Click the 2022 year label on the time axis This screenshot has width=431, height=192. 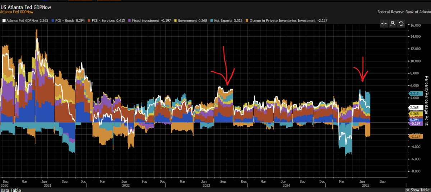126,185
